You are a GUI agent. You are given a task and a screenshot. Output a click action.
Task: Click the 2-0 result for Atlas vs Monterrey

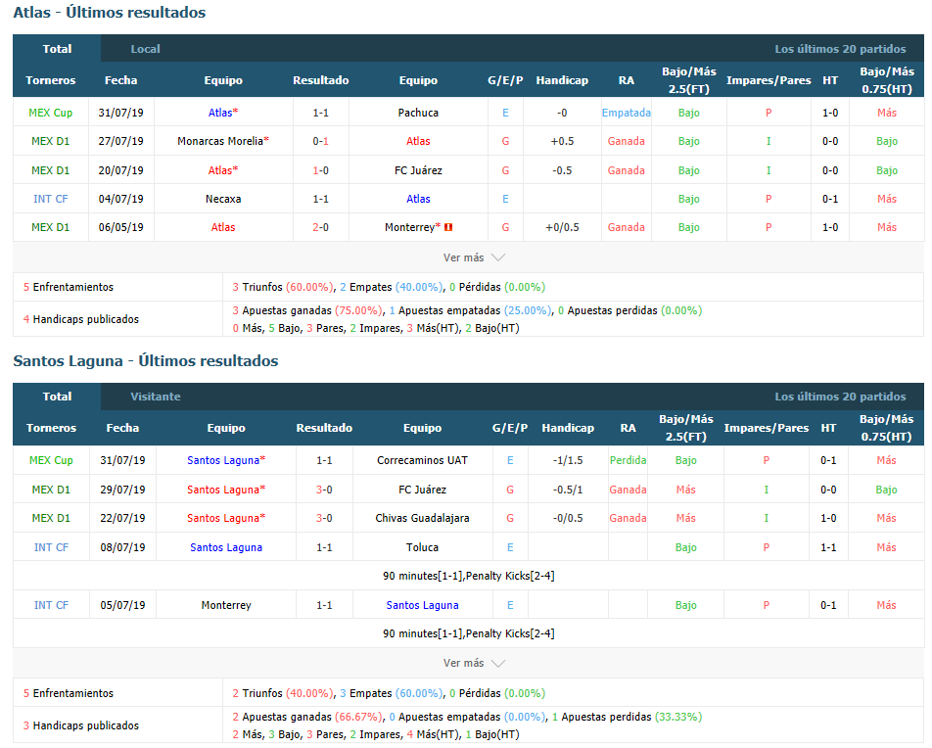(x=320, y=227)
